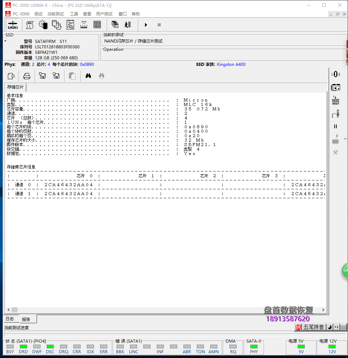Click the greyed copy pages icon
This screenshot has height=358, width=348.
coord(72,76)
